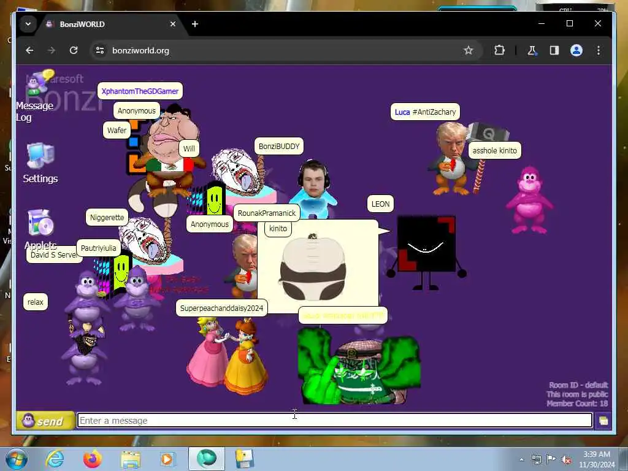The height and width of the screenshot is (471, 628).
Task: Click the kinito name tag
Action: [x=278, y=228]
